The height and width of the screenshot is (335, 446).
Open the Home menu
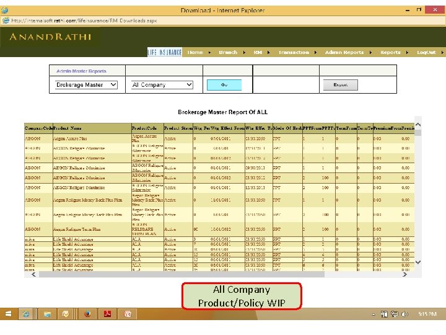coord(195,52)
